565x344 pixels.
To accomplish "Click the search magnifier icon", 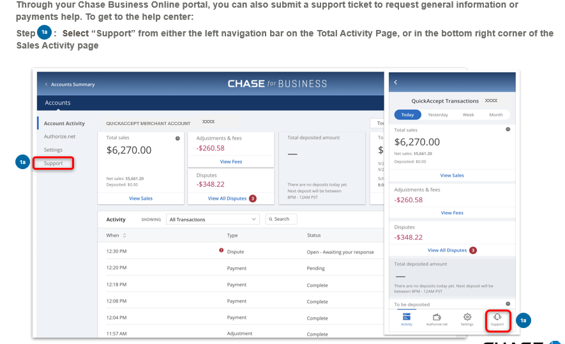I will click(271, 219).
